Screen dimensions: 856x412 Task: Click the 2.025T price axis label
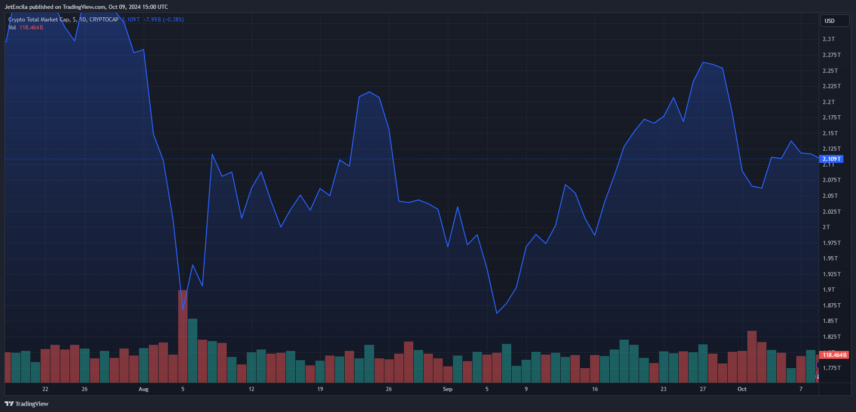tap(832, 212)
